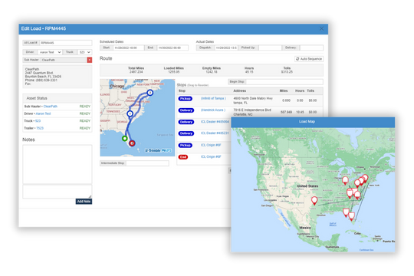Open the Truck dropdown showing 523
Image resolution: width=414 pixels, height=276 pixels.
[84, 52]
